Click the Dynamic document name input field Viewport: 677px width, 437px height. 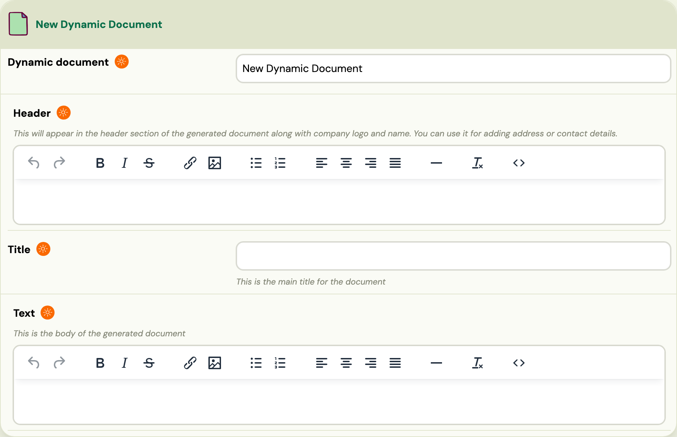pyautogui.click(x=453, y=69)
